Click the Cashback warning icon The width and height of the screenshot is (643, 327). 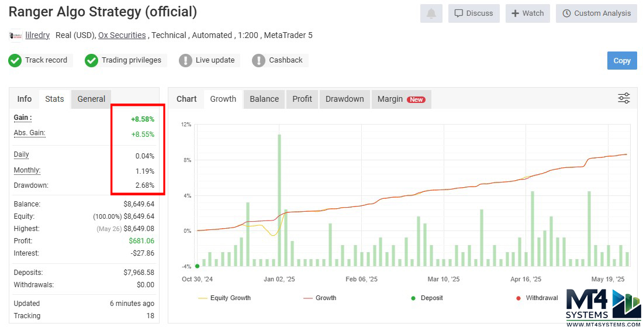pyautogui.click(x=258, y=60)
